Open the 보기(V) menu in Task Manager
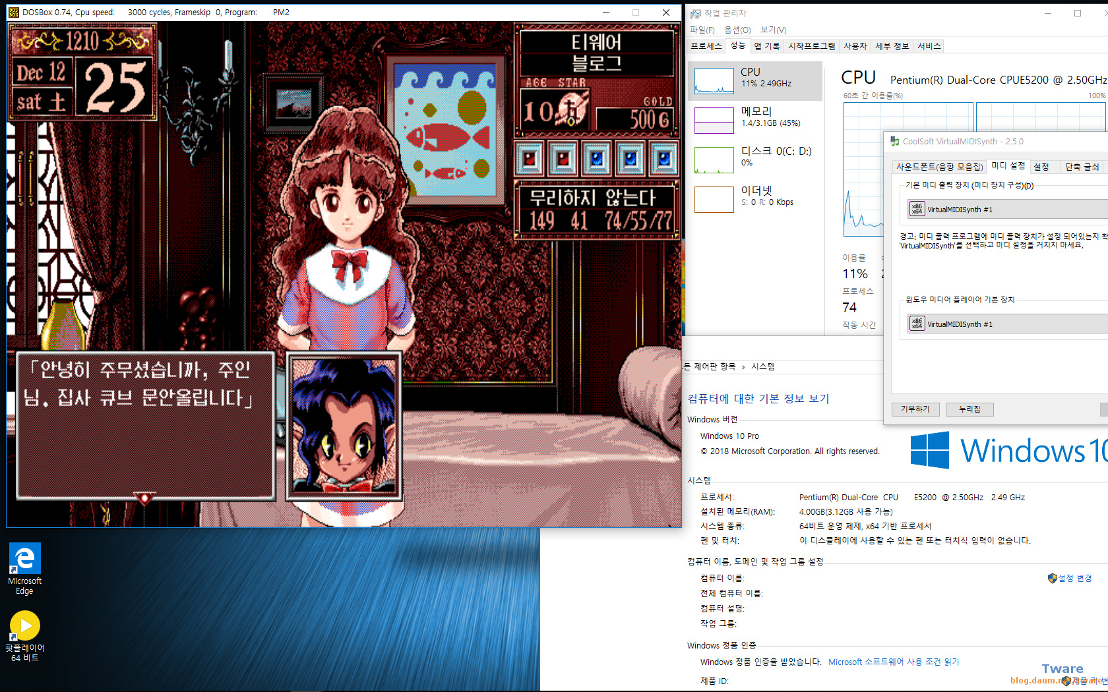The image size is (1108, 692). 773,30
